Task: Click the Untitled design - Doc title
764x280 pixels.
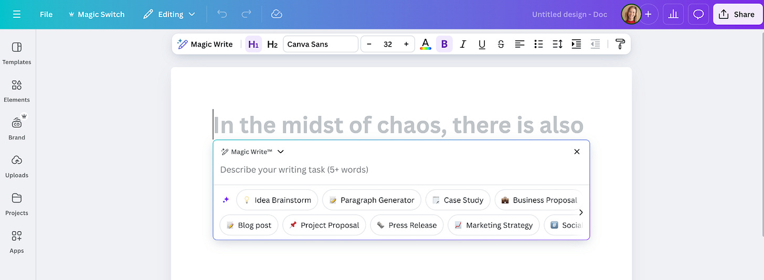Action: (x=569, y=14)
